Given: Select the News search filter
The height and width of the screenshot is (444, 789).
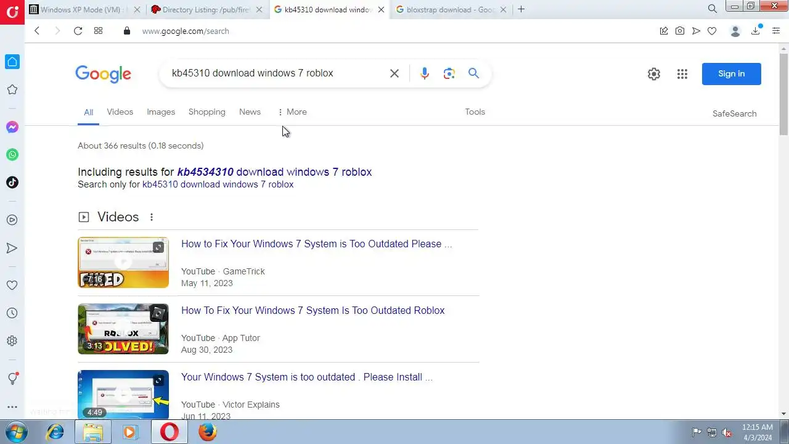Looking at the screenshot, I should (250, 112).
